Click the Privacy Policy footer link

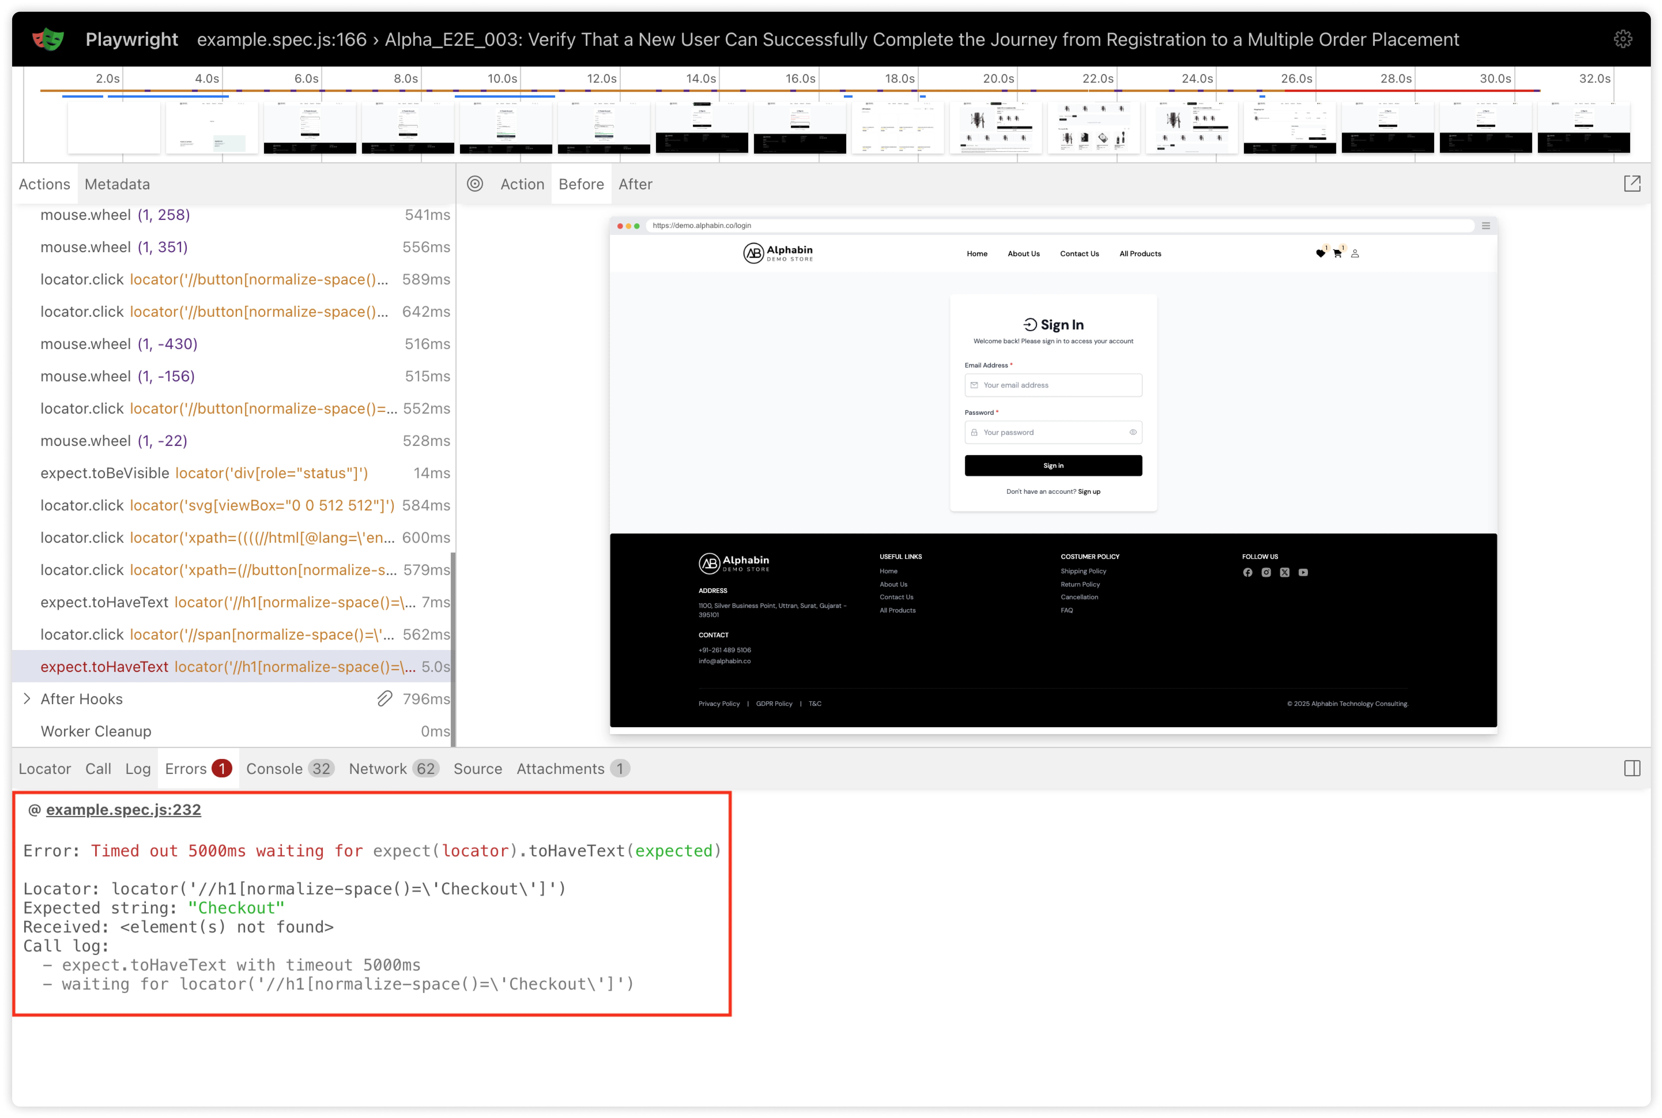pos(719,704)
